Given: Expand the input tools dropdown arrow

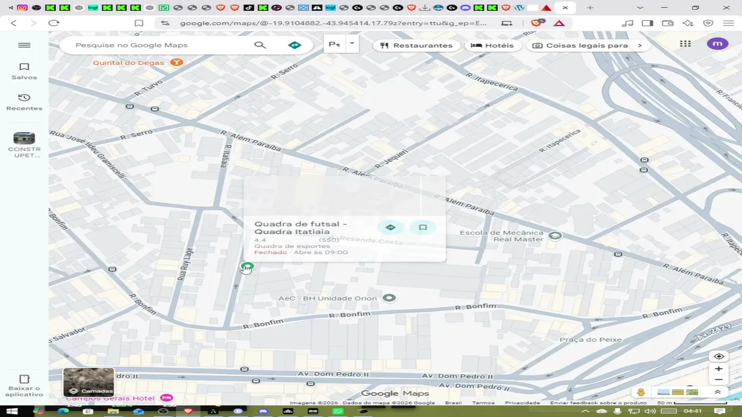Looking at the screenshot, I should [352, 44].
